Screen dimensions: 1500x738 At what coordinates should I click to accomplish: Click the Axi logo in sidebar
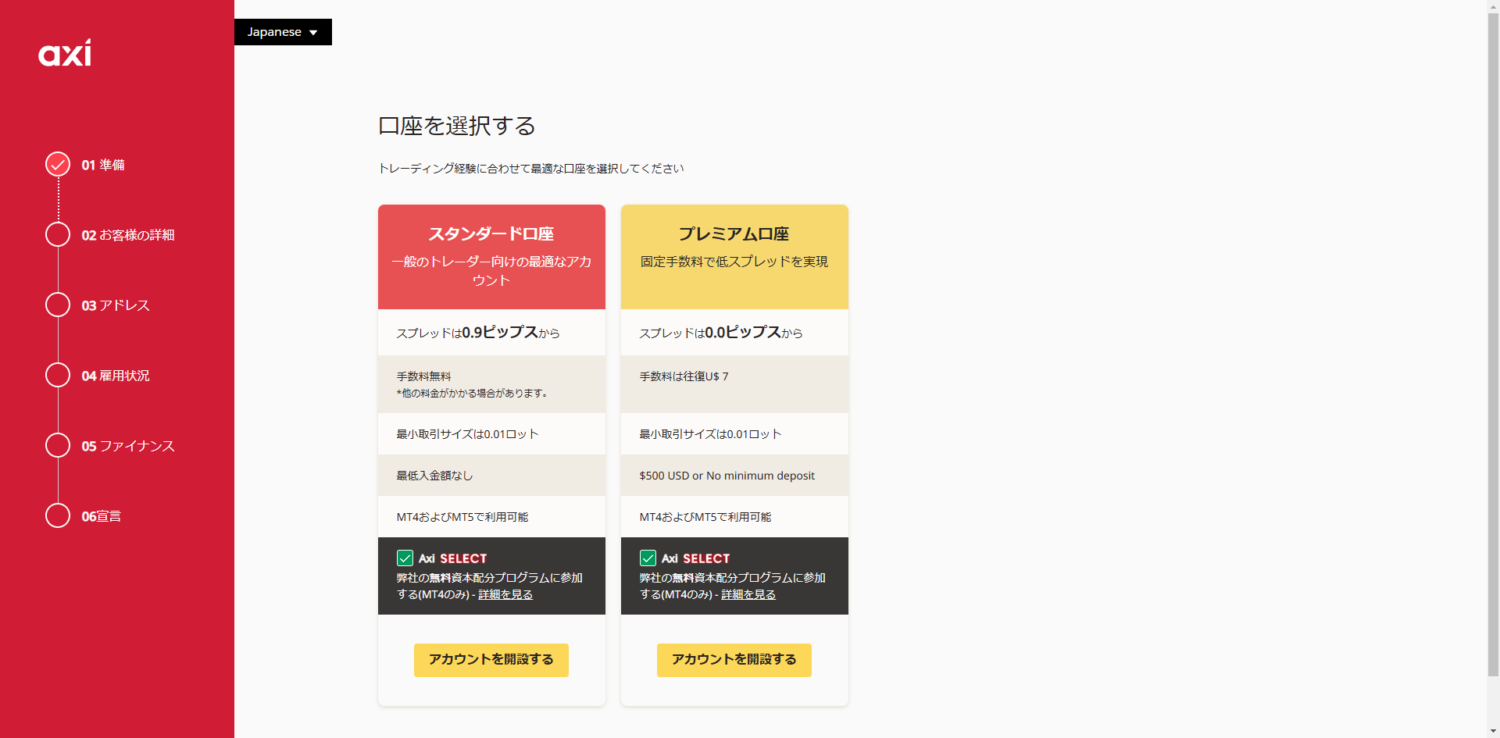65,53
